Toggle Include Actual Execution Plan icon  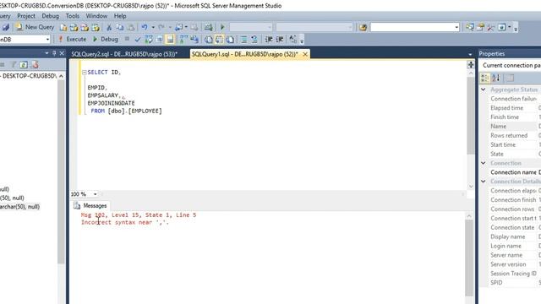183,40
